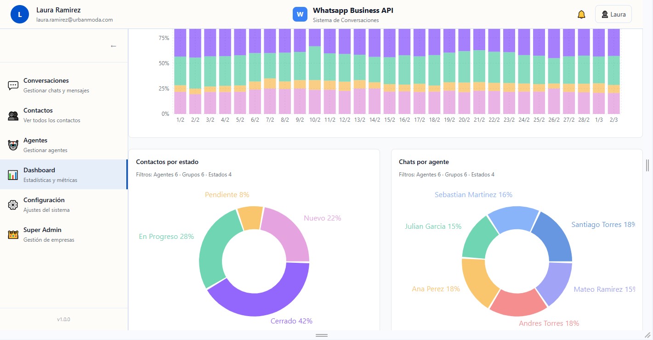653x340 pixels.
Task: Click the horizontal resize handle at bottom
Action: (322, 335)
